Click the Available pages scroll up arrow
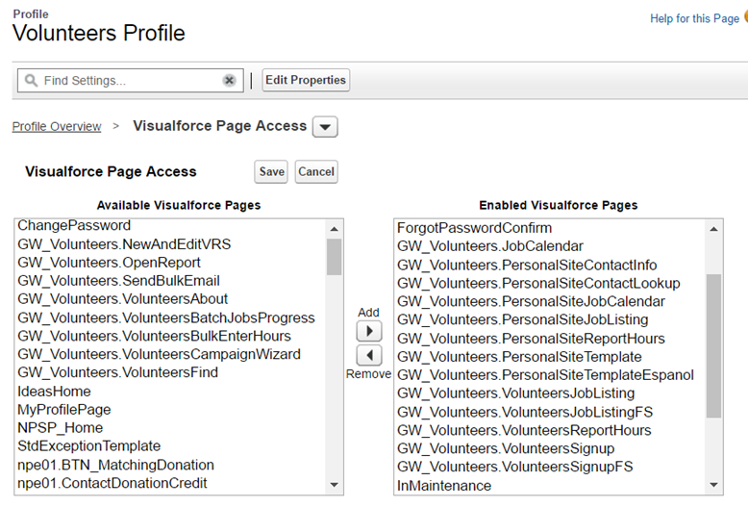This screenshot has width=748, height=507. pyautogui.click(x=334, y=229)
